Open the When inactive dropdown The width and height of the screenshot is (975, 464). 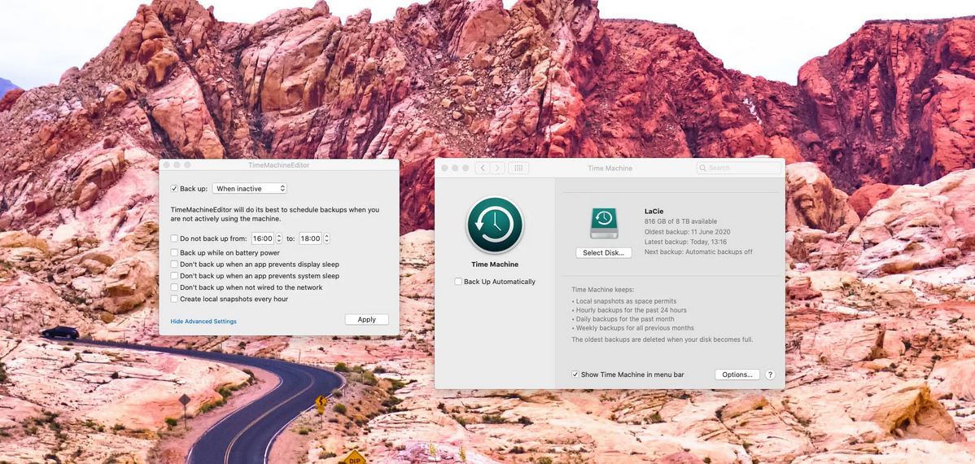[249, 189]
